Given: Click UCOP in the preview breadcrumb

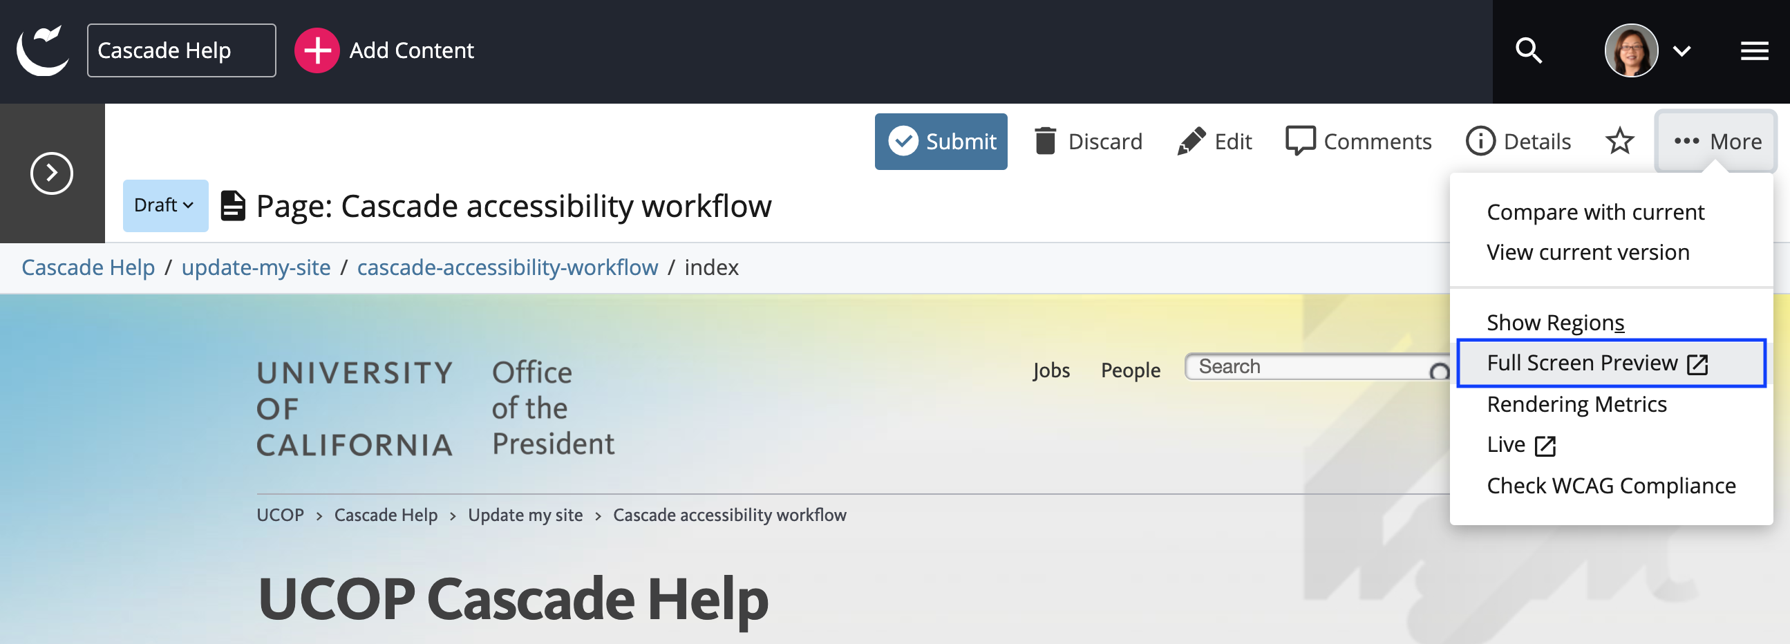Looking at the screenshot, I should point(280,515).
